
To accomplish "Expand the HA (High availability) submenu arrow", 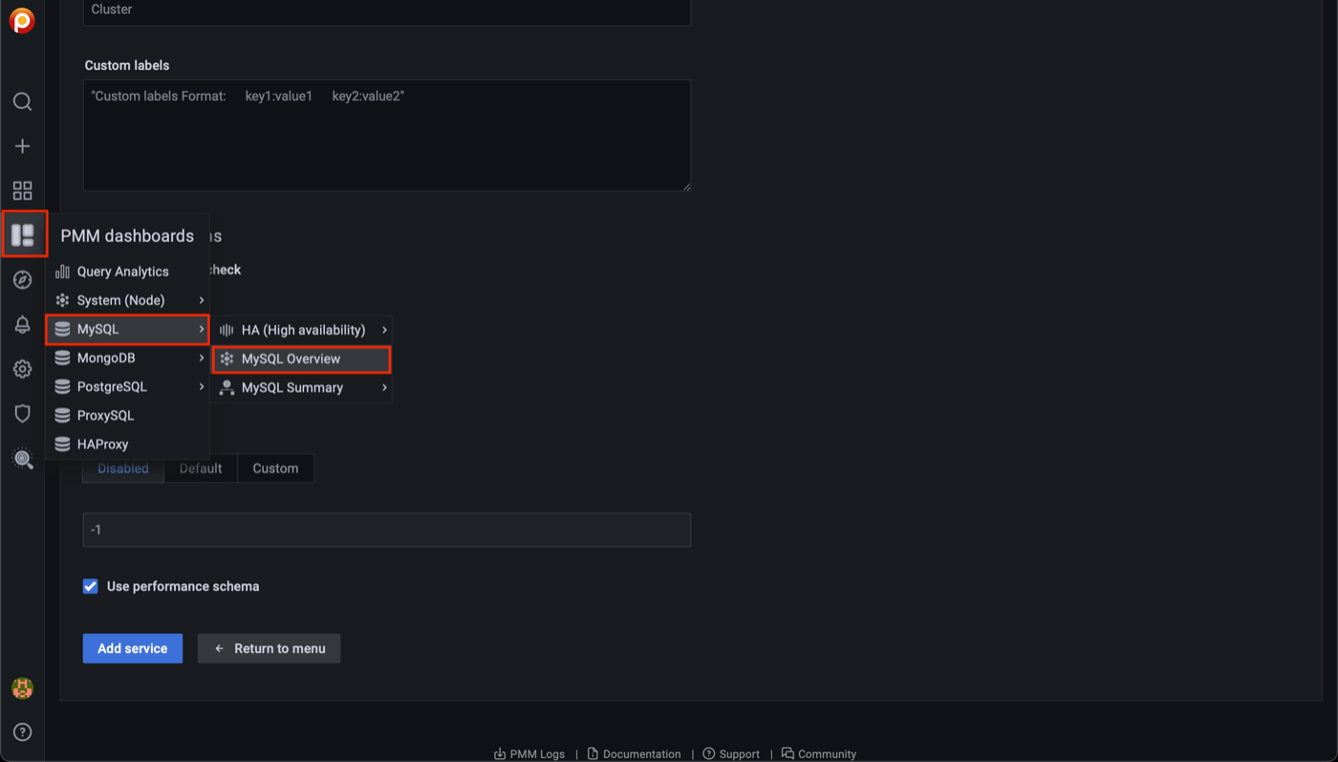I will 385,330.
